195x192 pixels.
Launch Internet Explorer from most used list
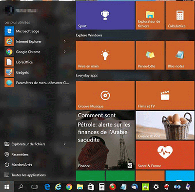click(x=37, y=41)
